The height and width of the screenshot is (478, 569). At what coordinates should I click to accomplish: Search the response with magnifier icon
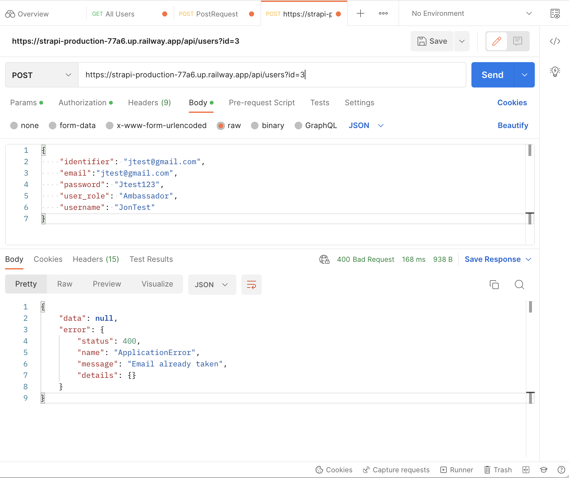(x=519, y=285)
